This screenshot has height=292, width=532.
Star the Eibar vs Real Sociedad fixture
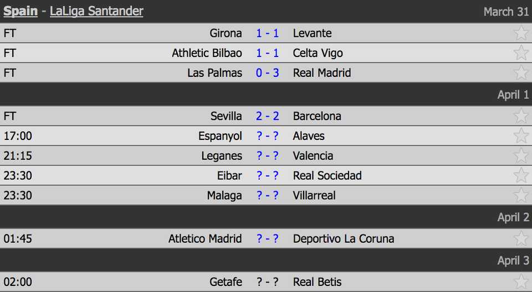[521, 175]
